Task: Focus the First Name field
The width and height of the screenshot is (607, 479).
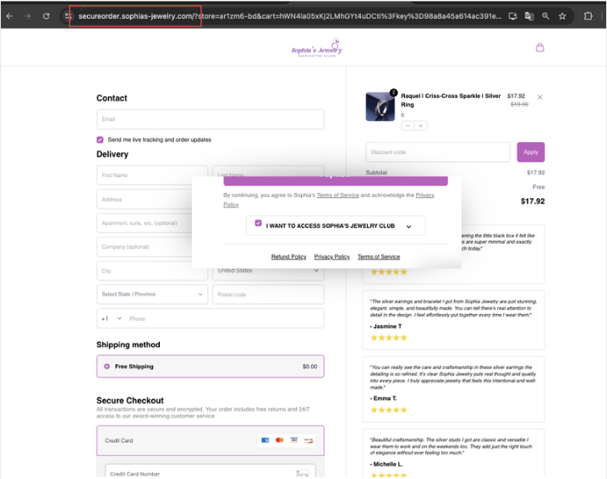Action: (152, 175)
